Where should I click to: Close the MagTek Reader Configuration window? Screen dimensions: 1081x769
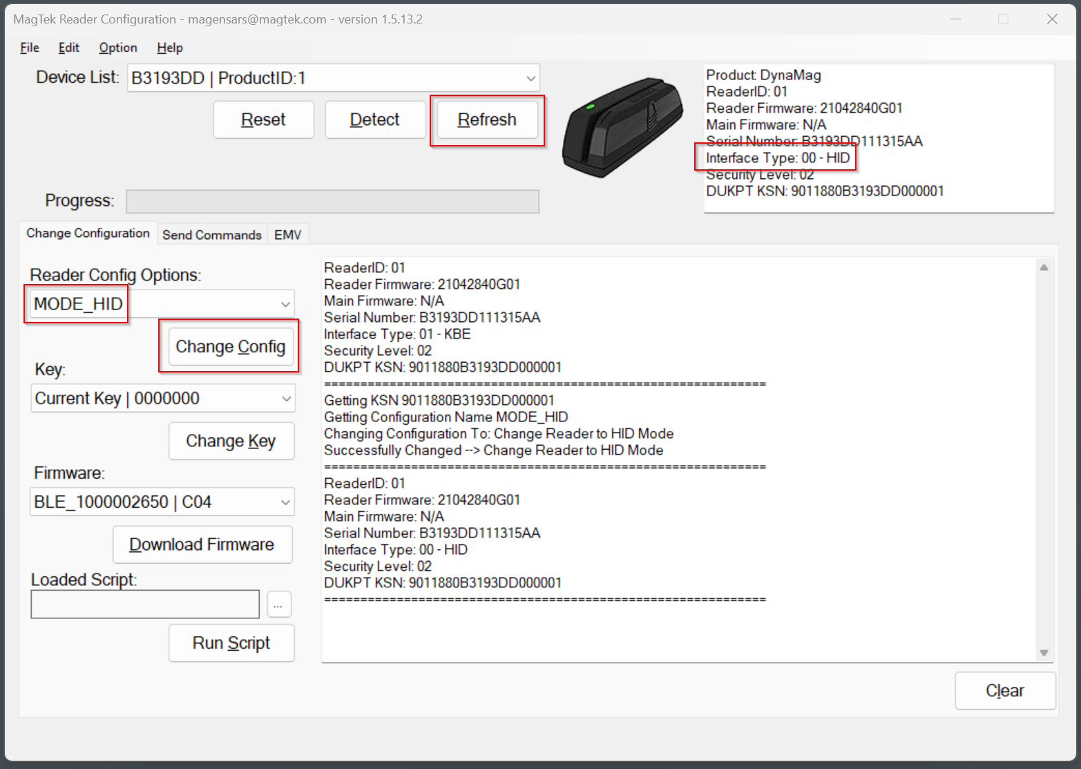1052,19
